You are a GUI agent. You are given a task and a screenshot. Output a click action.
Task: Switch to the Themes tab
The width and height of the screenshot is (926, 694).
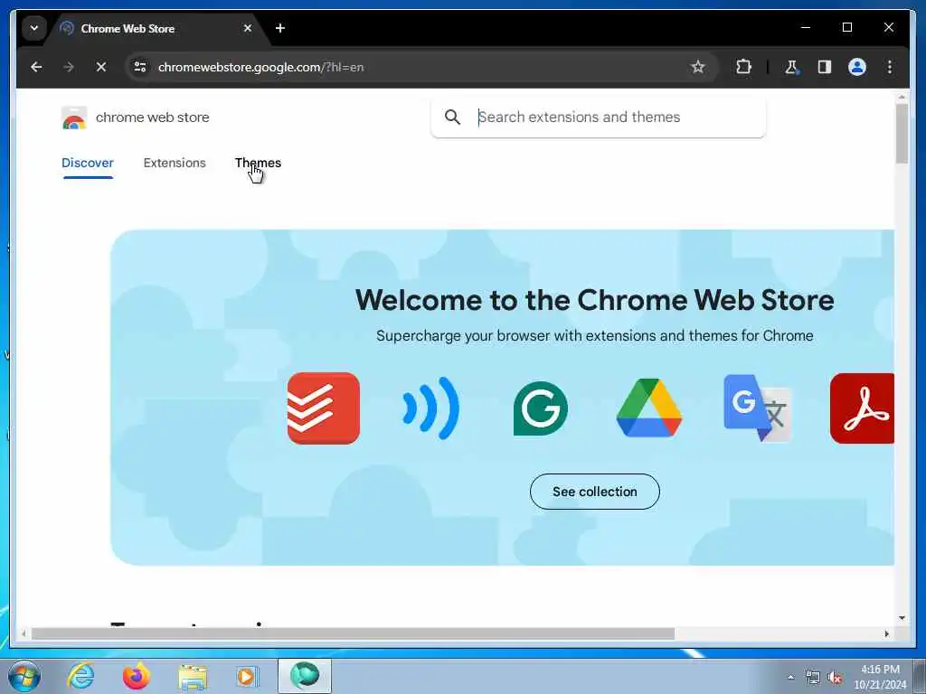pyautogui.click(x=258, y=163)
